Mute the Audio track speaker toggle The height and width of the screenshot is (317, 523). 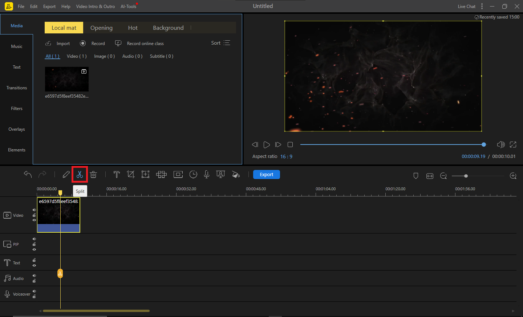click(x=34, y=276)
